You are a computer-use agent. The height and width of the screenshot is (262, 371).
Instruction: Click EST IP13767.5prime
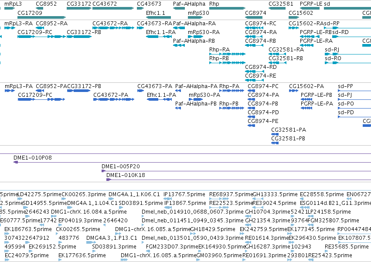(x=184, y=194)
